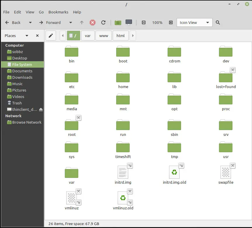Open the Home folder toolbar icon
The image size is (252, 228).
(118, 22)
